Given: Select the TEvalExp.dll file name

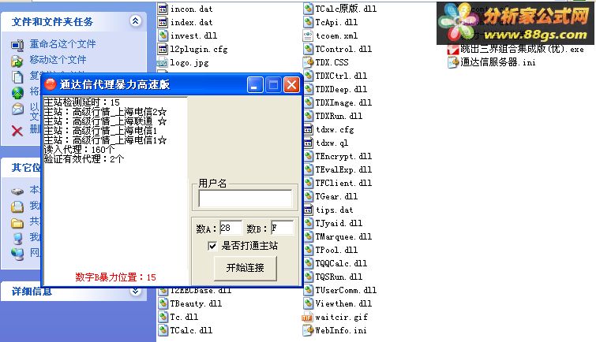Looking at the screenshot, I should click(343, 169).
